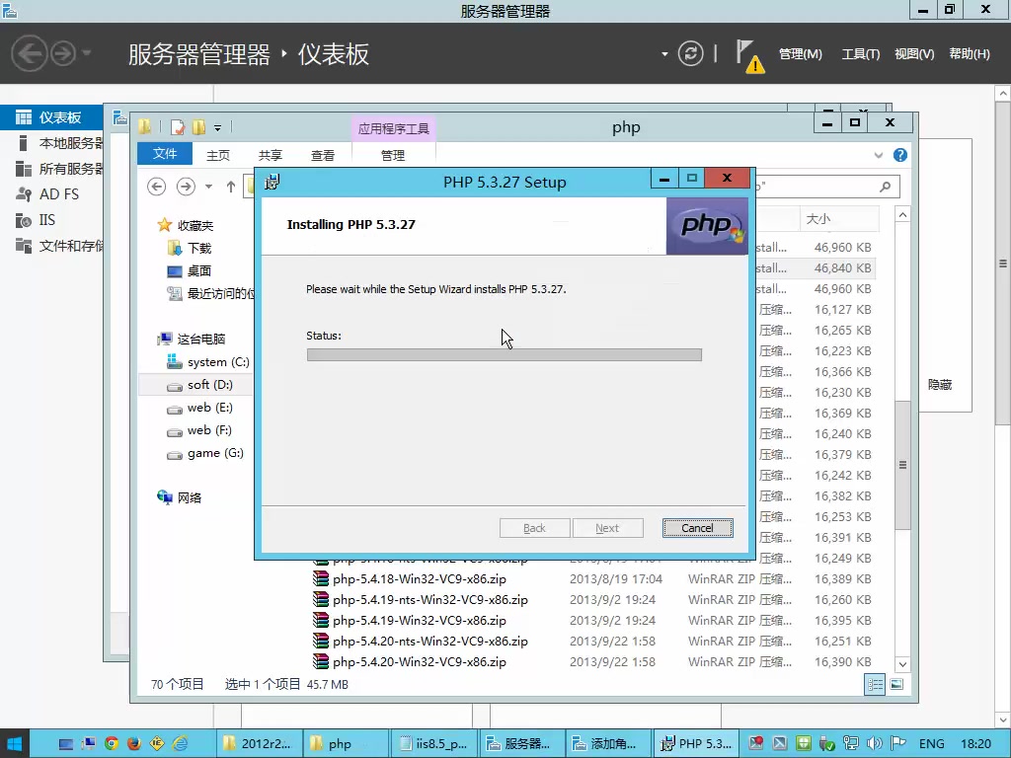Switch to the 共享 ribbon tab

(271, 155)
